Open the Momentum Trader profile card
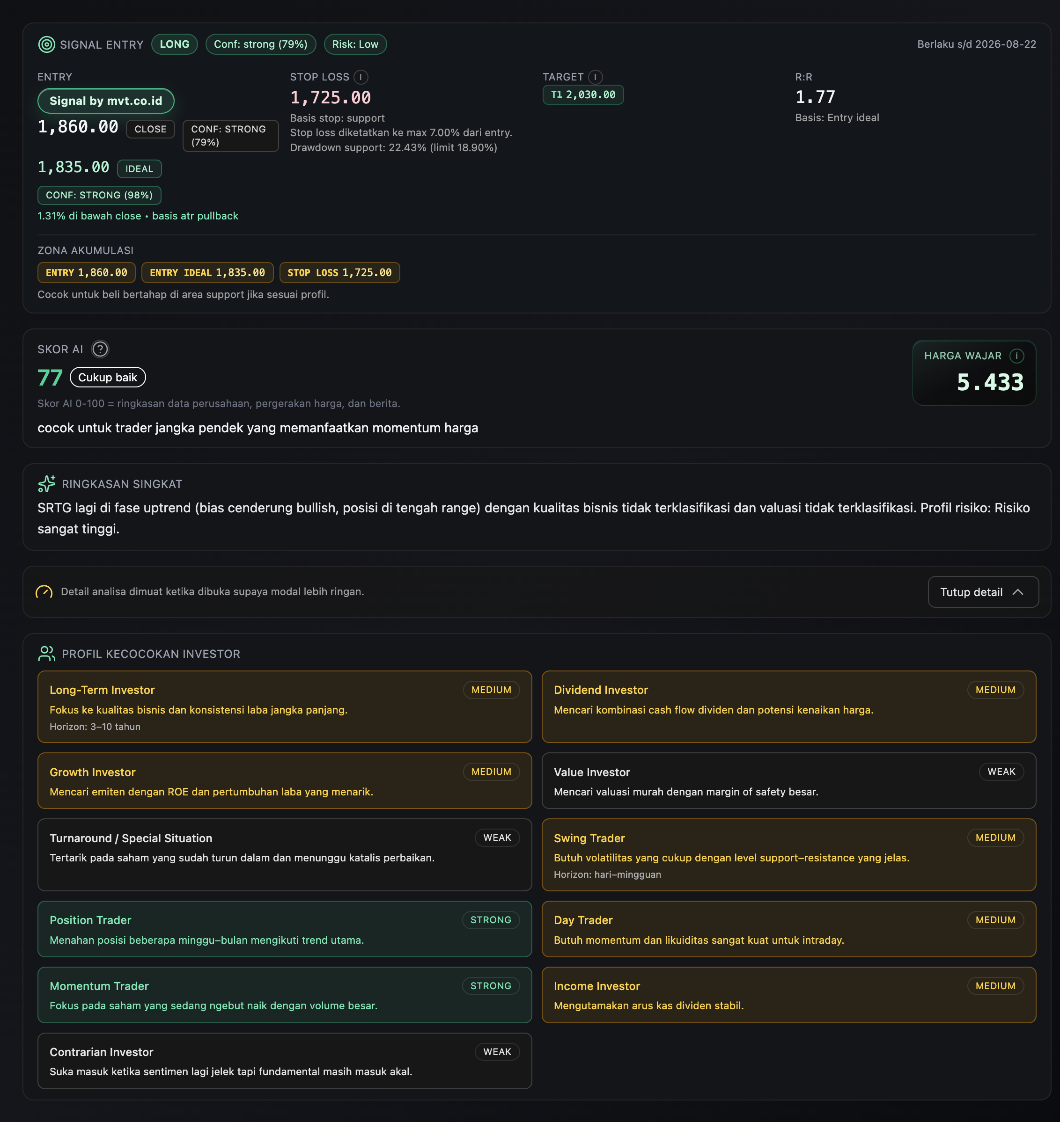 [x=284, y=994]
